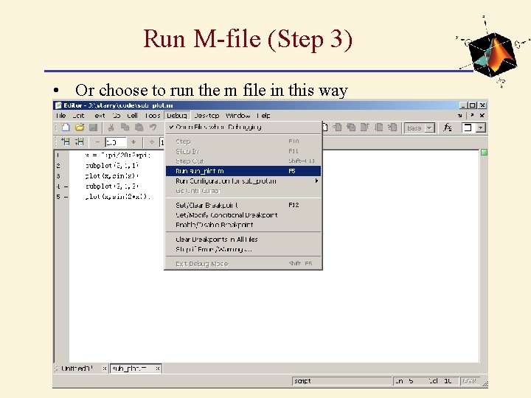531x398 pixels.
Task: Click the Paste clipboard icon
Action: 139,128
